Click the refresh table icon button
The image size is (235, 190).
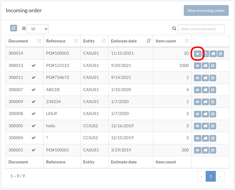point(13,28)
